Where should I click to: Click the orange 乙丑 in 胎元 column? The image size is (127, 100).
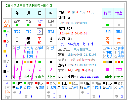point(108,41)
